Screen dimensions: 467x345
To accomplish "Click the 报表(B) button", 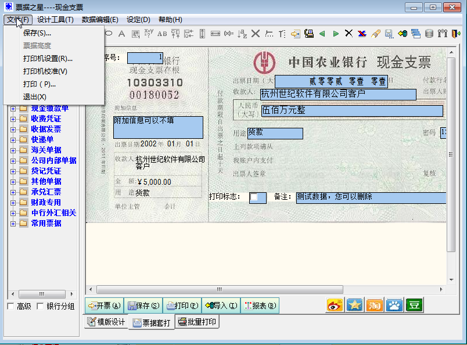I will point(260,306).
